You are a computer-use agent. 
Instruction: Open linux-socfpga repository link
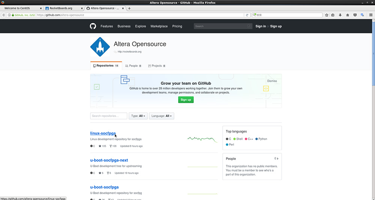[x=103, y=133]
